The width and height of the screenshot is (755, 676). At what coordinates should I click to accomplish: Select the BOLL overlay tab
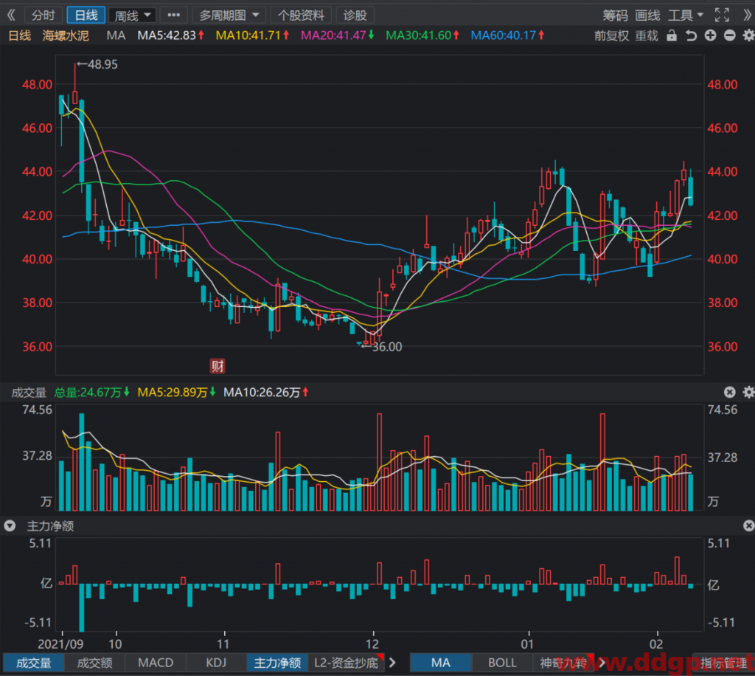tap(502, 663)
